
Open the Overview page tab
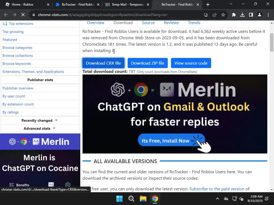pyautogui.click(x=96, y=23)
